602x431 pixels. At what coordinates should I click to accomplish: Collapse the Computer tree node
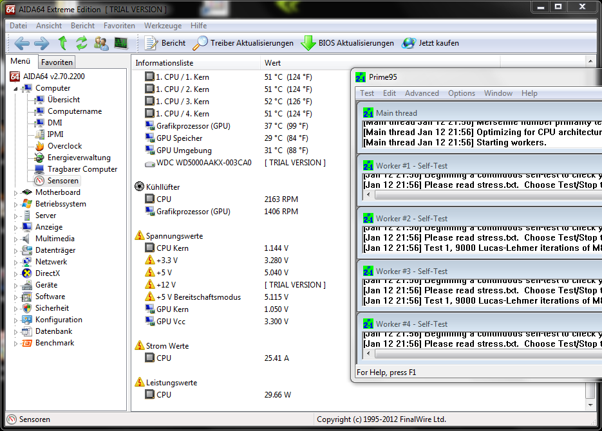tap(15, 89)
